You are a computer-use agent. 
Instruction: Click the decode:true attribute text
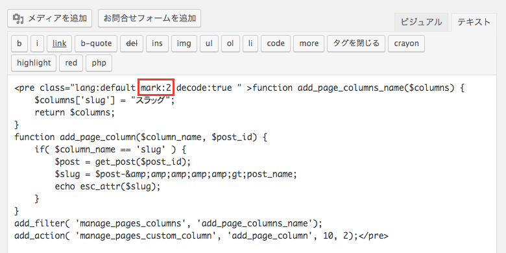pyautogui.click(x=204, y=88)
